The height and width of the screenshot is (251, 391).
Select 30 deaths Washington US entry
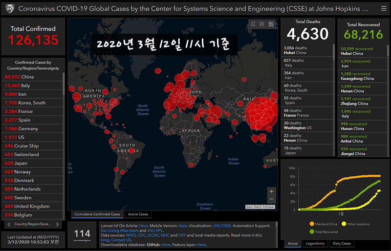(x=307, y=125)
